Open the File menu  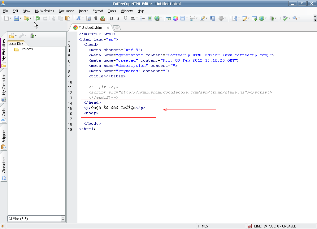pyautogui.click(x=6, y=11)
